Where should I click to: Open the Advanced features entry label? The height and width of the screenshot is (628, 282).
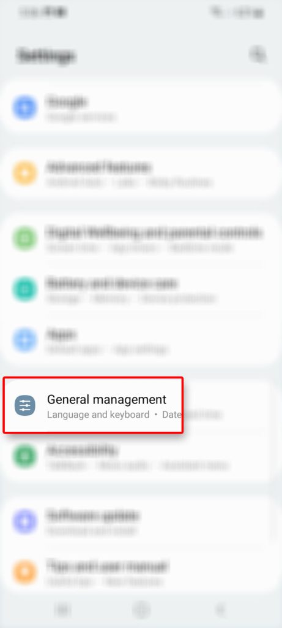[98, 167]
